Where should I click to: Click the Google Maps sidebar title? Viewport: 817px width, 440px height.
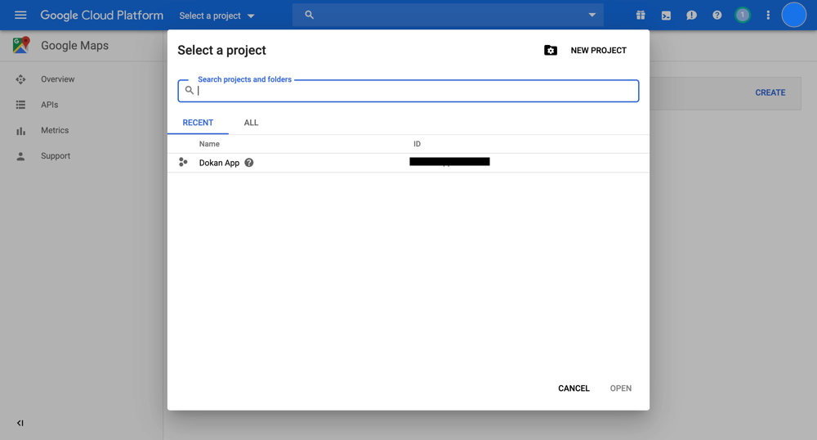tap(74, 45)
